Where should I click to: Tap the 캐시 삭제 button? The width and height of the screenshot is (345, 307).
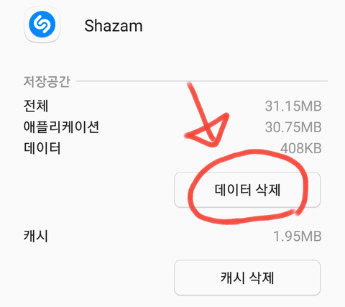click(x=247, y=278)
